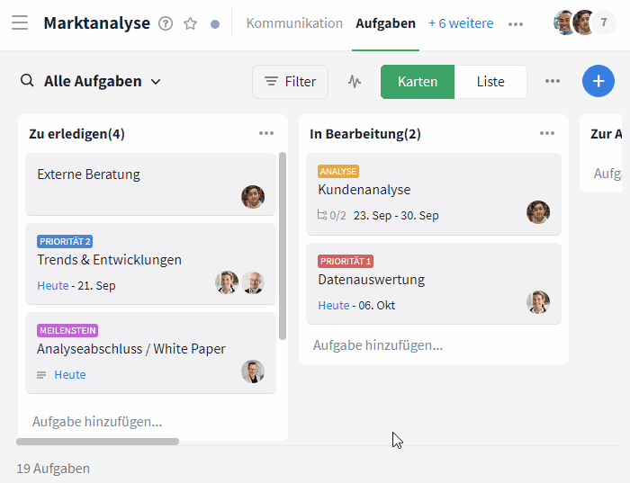This screenshot has width=630, height=483.
Task: Expand the + 6 weitere tabs menu
Action: (461, 23)
